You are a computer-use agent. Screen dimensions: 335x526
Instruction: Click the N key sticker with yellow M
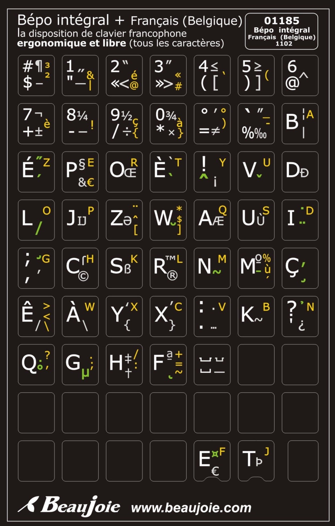(212, 268)
